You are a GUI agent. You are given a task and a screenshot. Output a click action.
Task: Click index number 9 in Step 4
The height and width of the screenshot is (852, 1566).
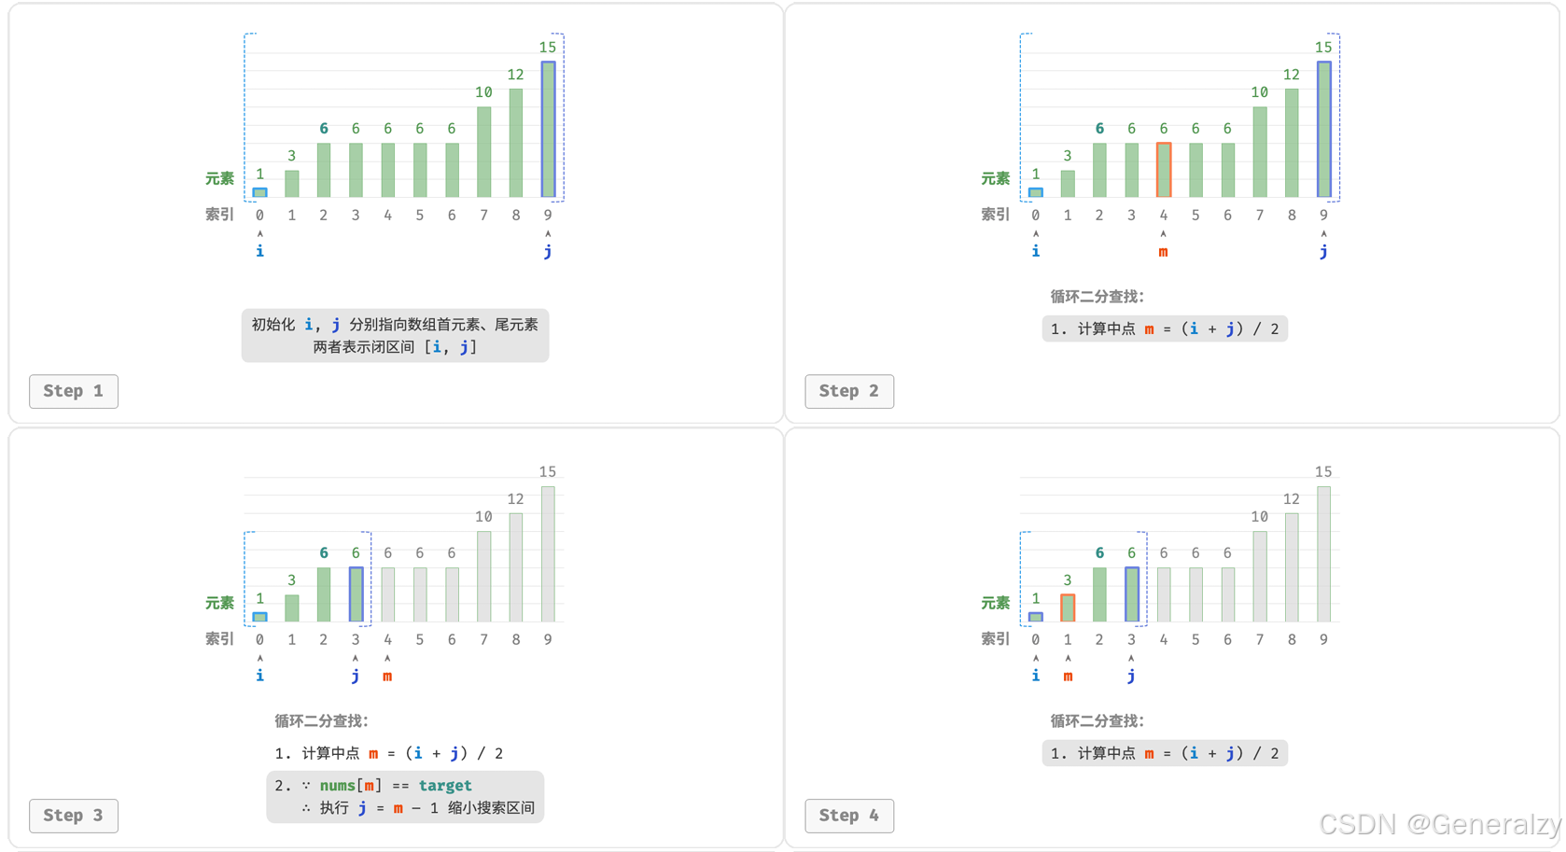tap(1323, 640)
